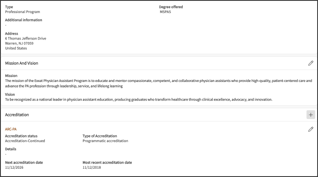Select next accreditation date 11/12/2026

click(x=14, y=167)
